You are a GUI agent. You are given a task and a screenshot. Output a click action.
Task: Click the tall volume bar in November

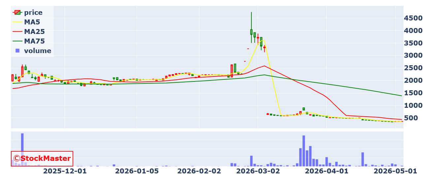tap(22, 150)
